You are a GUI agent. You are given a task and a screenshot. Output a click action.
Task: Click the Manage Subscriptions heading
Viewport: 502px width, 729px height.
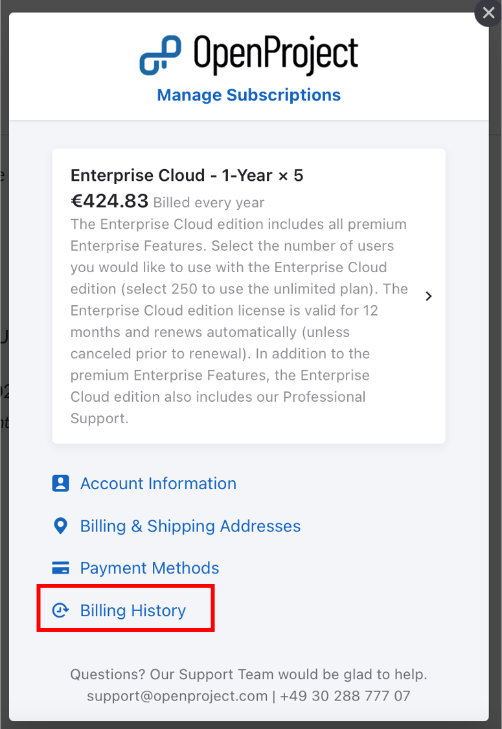click(x=249, y=95)
